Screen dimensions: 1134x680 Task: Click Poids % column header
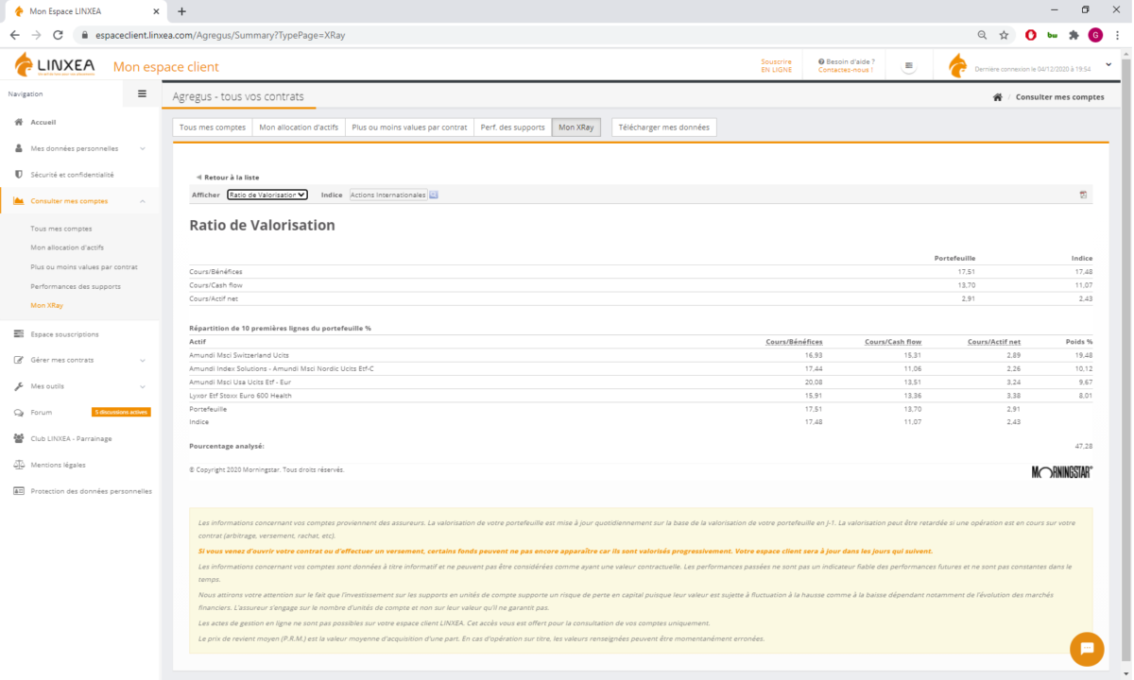1078,341
